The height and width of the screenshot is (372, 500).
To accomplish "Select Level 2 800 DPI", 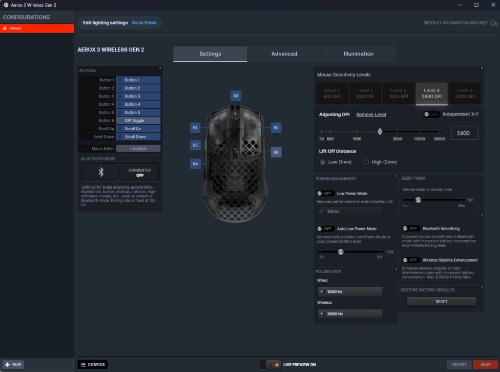I will click(x=365, y=93).
